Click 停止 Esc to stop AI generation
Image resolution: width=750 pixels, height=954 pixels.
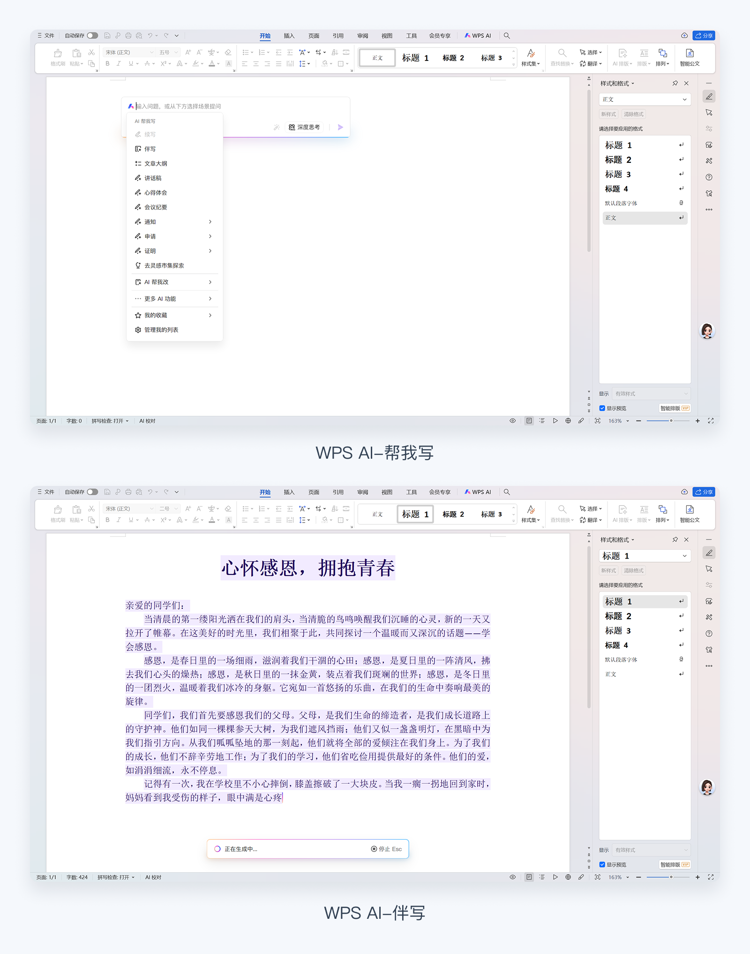[386, 848]
